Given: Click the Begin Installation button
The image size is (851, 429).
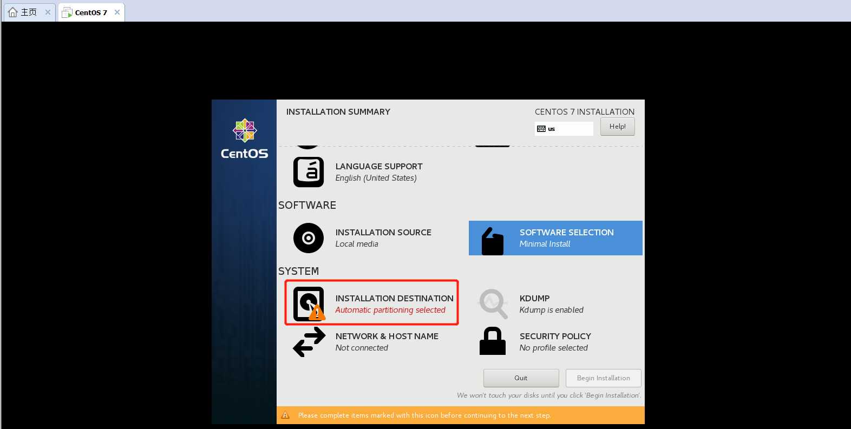Looking at the screenshot, I should tap(603, 378).
